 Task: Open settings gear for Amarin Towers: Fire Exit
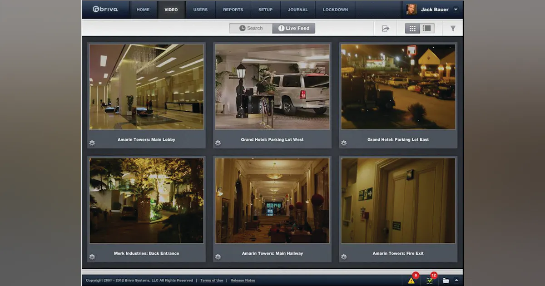pos(344,257)
